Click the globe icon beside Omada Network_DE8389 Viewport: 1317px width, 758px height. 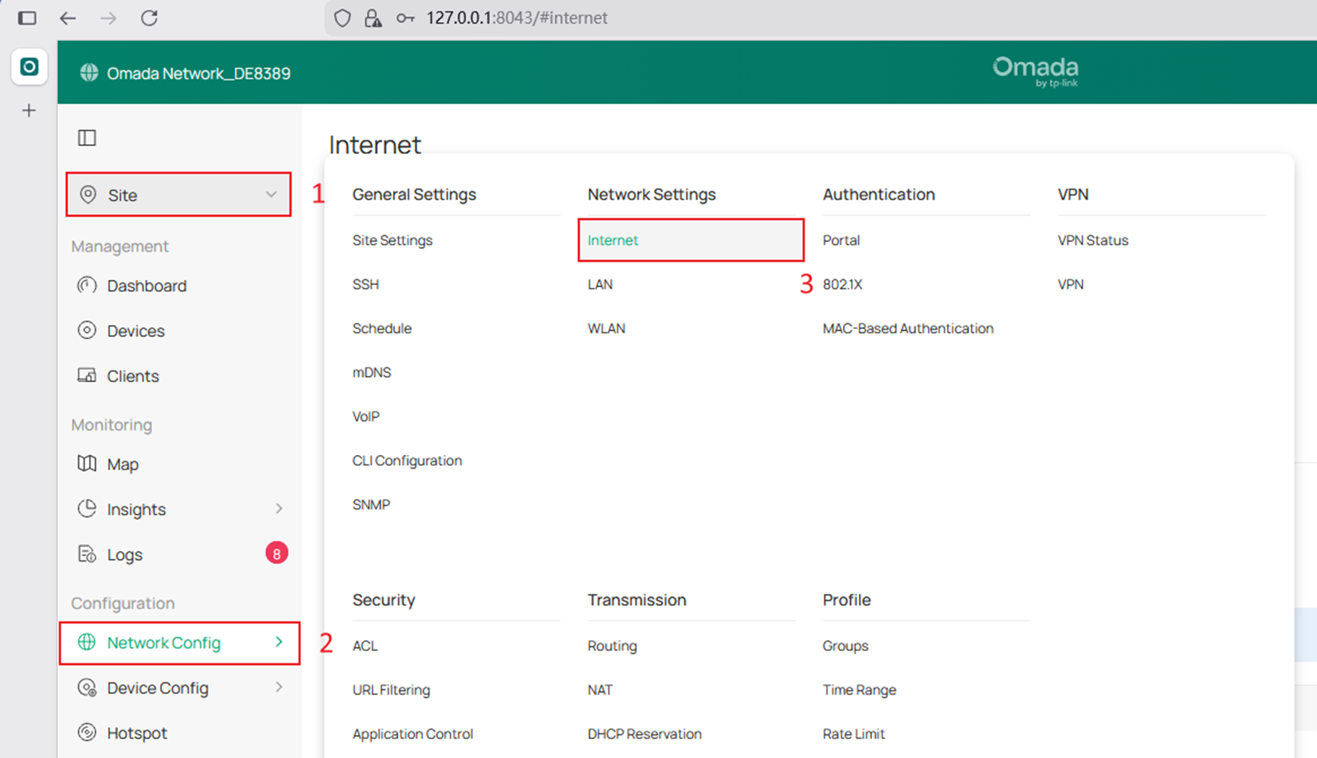click(x=89, y=72)
